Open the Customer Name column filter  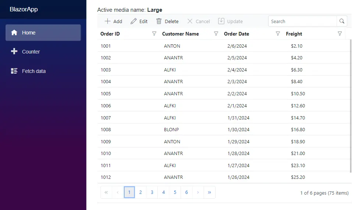coord(216,34)
